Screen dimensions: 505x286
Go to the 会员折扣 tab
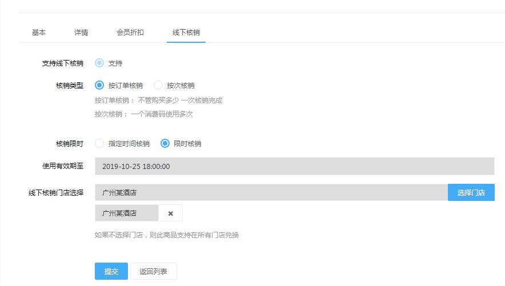pyautogui.click(x=130, y=33)
